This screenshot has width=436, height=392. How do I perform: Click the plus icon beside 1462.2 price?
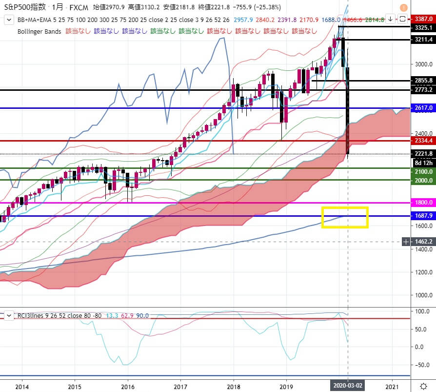pyautogui.click(x=406, y=242)
